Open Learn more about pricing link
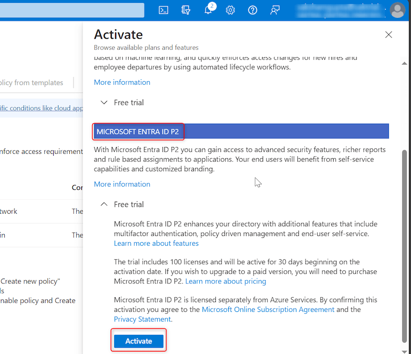 (225, 281)
